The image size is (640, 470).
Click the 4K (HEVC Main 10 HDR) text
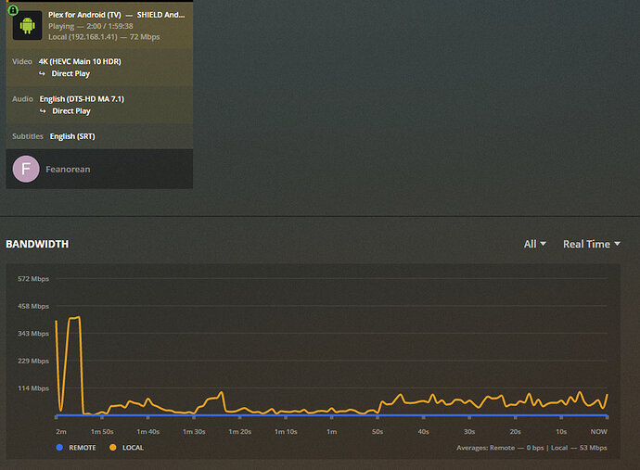[x=80, y=61]
